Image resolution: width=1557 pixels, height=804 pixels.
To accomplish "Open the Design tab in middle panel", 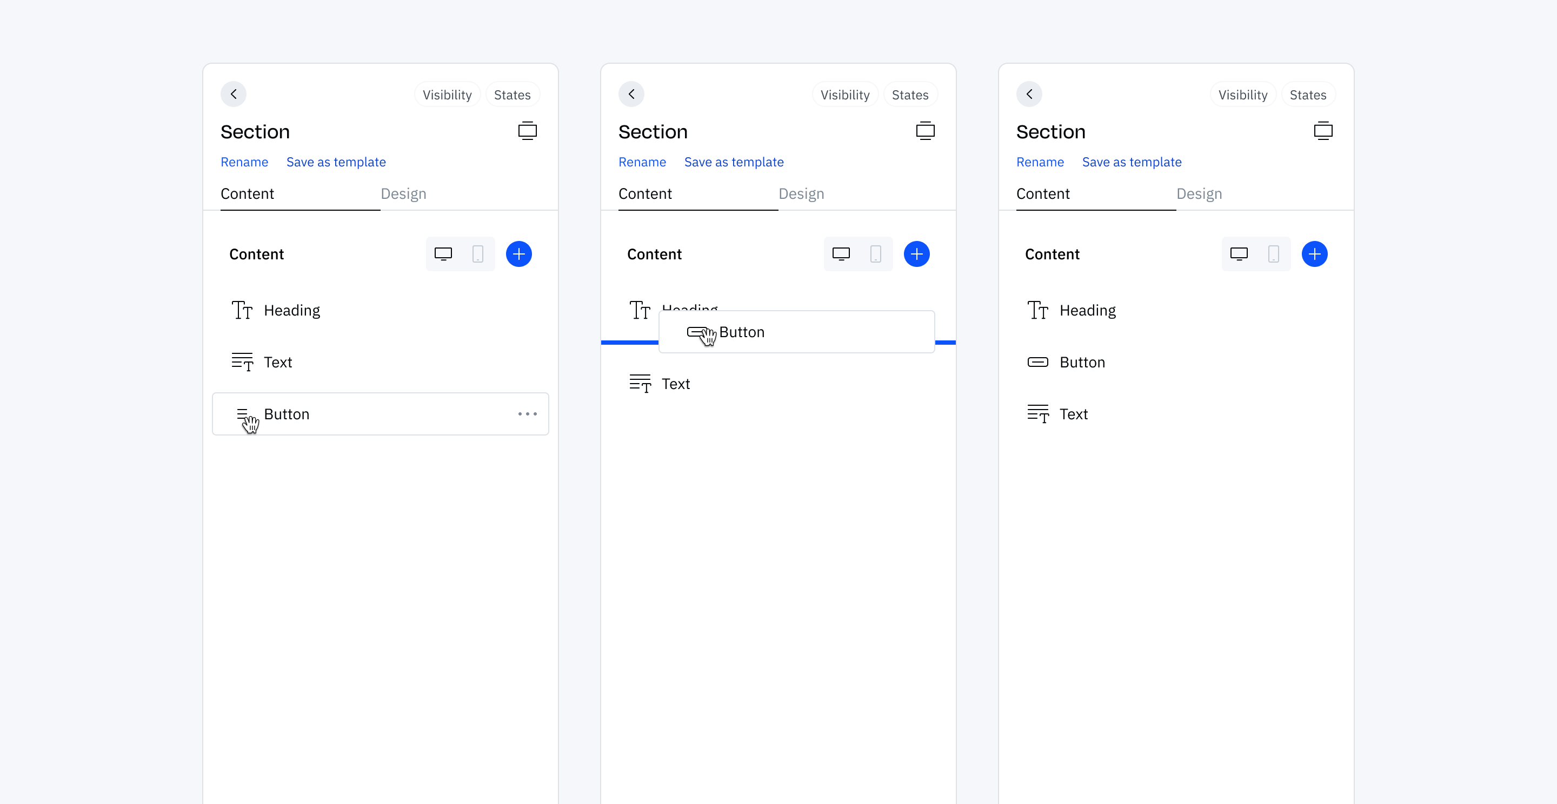I will (801, 194).
